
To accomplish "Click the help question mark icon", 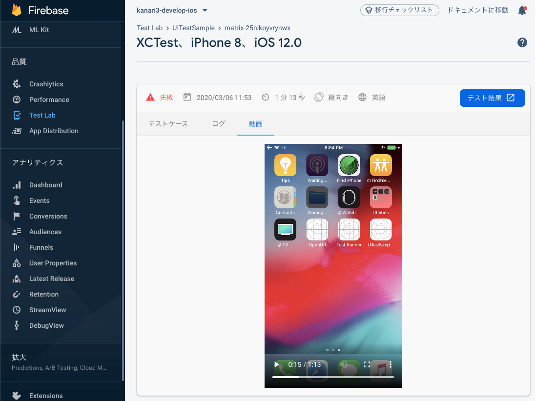I will point(522,42).
